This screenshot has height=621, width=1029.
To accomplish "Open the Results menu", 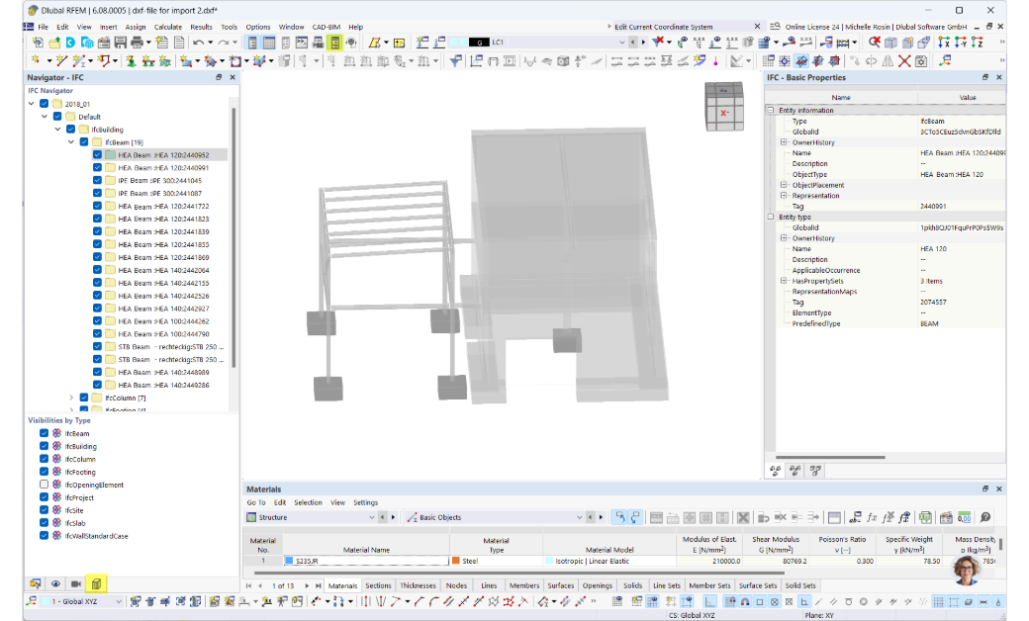I will click(201, 27).
